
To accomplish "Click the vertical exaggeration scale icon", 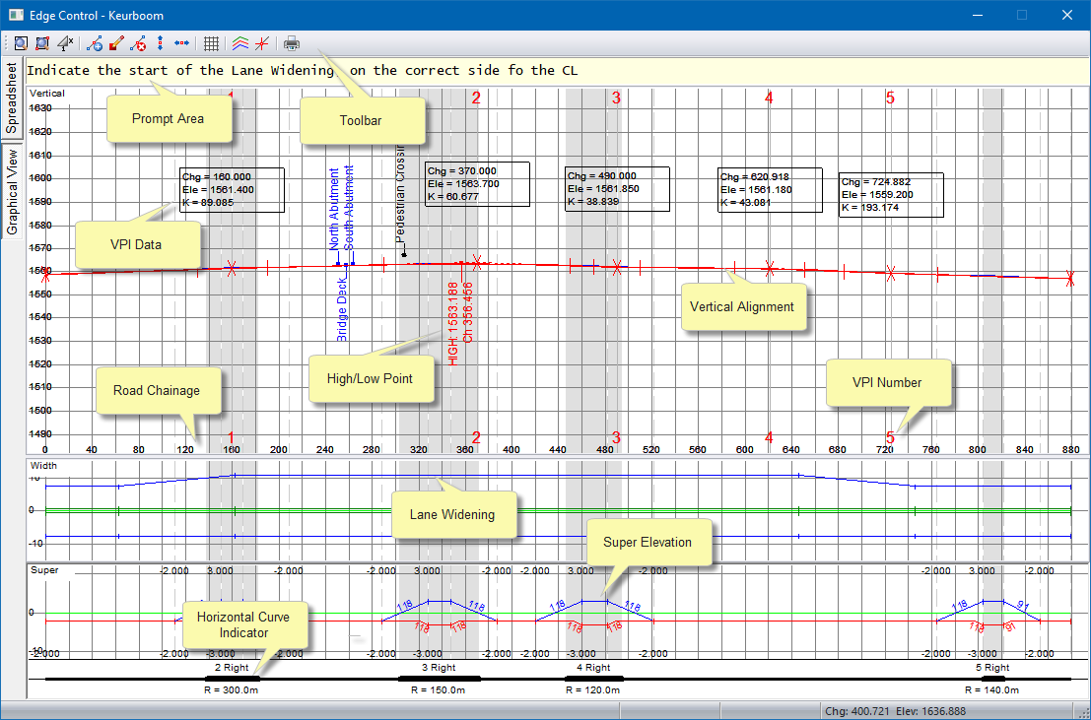I will tap(65, 43).
